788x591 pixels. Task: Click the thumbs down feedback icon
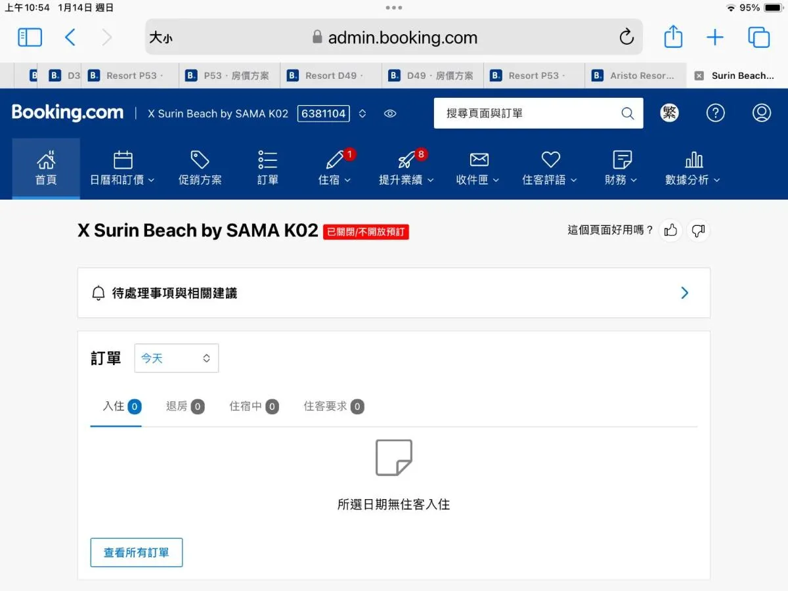coord(698,230)
